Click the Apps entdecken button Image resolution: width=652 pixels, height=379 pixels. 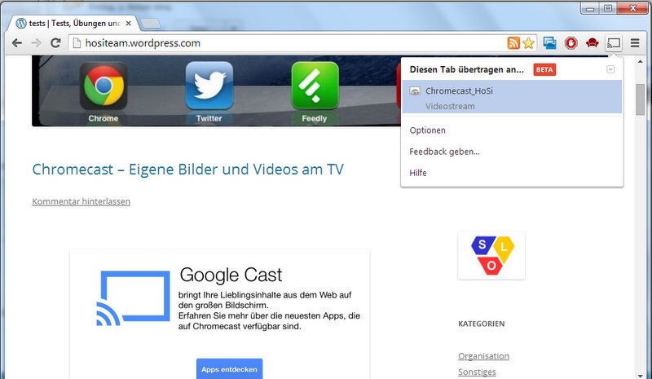(229, 369)
